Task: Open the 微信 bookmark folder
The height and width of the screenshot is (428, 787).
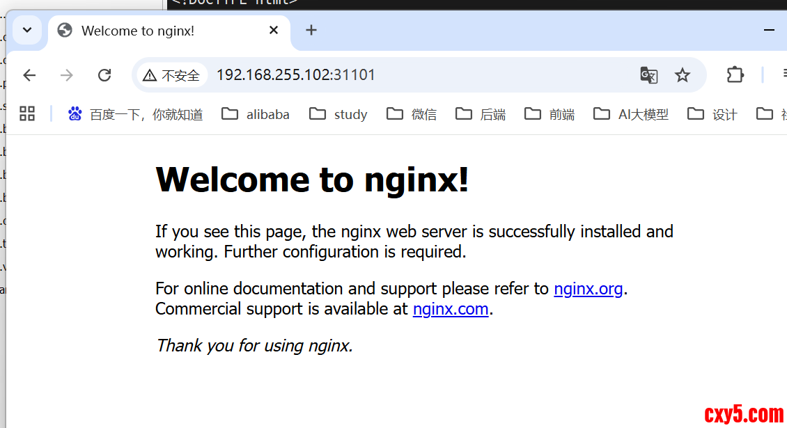Action: coord(412,114)
